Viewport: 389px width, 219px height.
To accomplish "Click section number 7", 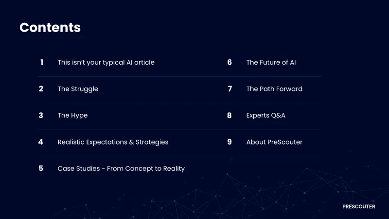I will (x=230, y=89).
